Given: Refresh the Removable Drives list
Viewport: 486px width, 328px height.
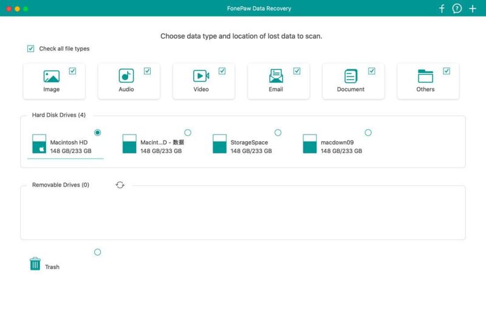Looking at the screenshot, I should coord(120,185).
